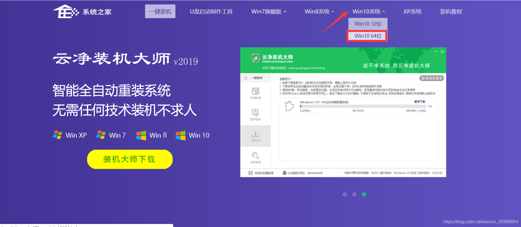Open the 选择系统 step icon
This screenshot has height=227, width=521.
(x=255, y=113)
